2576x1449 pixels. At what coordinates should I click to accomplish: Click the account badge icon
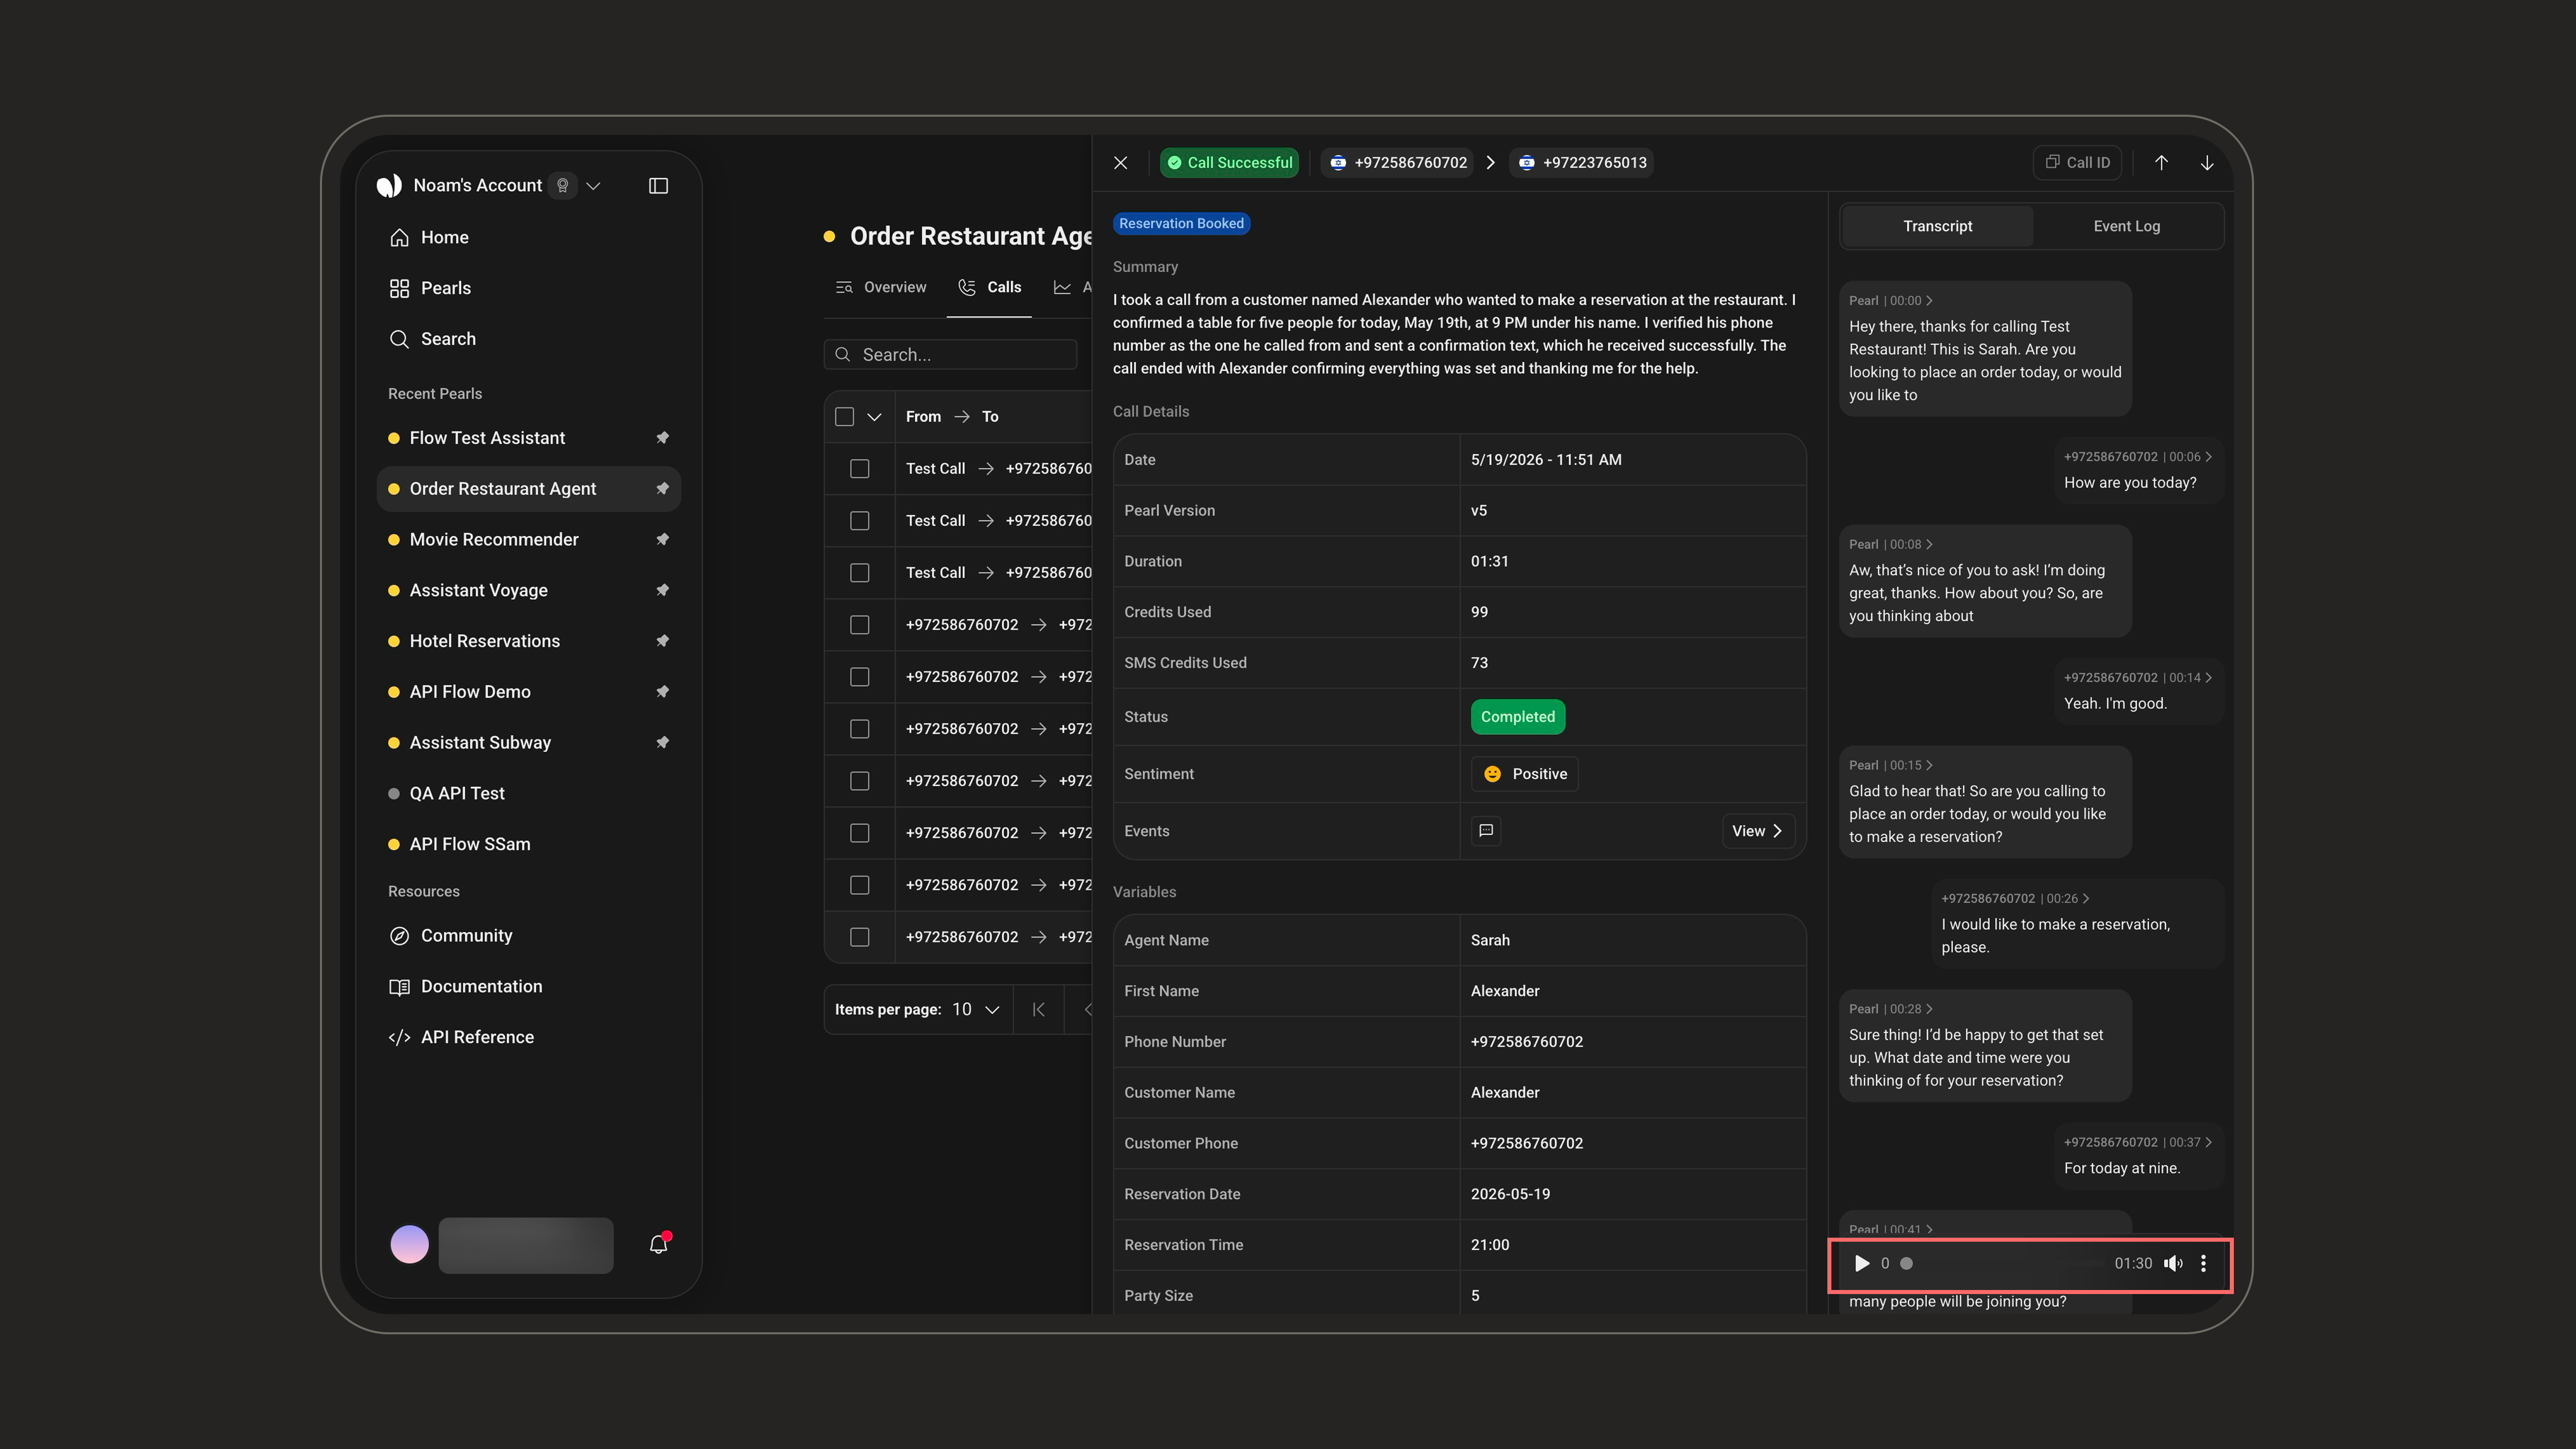coord(563,185)
